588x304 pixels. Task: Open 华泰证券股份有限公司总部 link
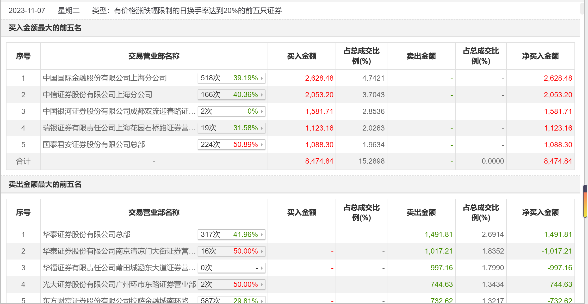click(x=86, y=235)
